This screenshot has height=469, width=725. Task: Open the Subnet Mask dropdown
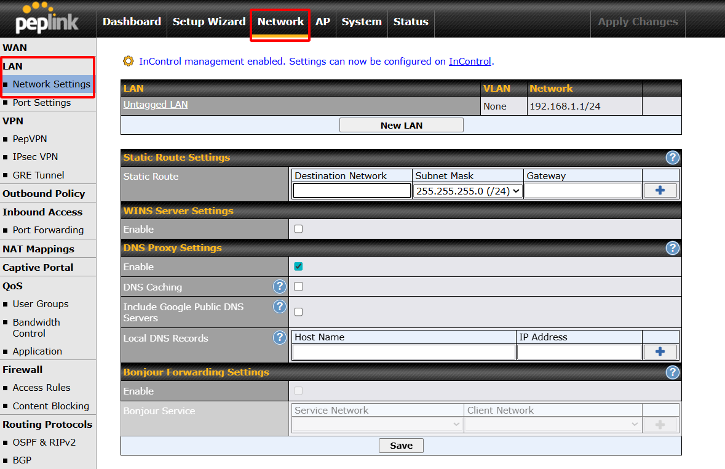point(468,191)
